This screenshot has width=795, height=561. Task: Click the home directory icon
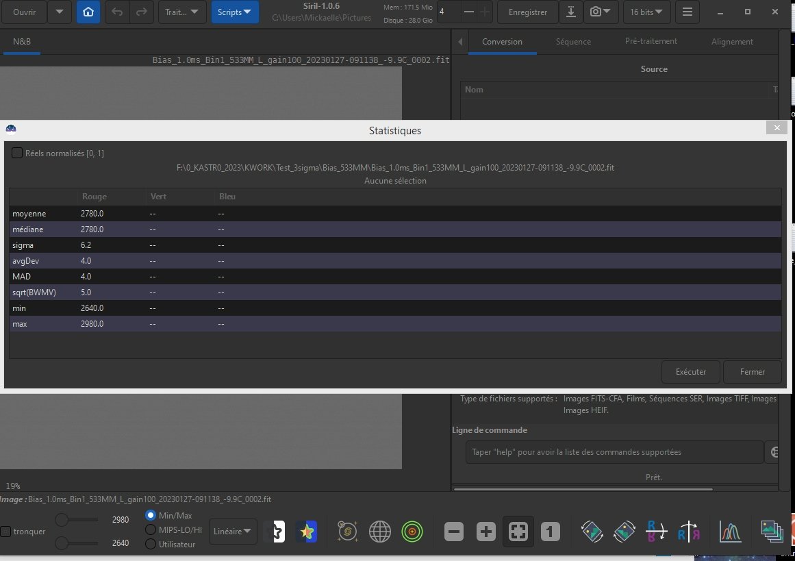tap(88, 12)
